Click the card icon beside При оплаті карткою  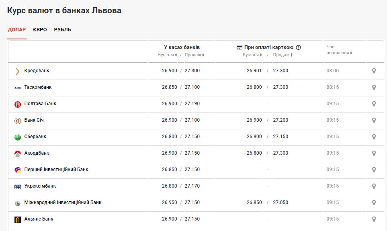point(240,47)
